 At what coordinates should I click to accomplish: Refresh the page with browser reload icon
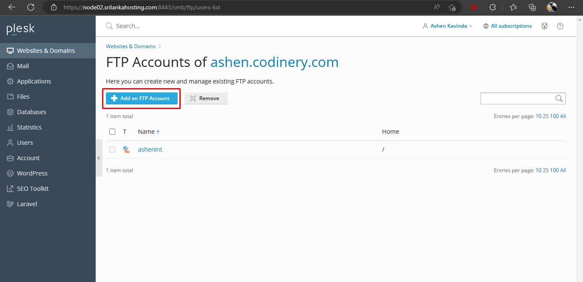tap(31, 7)
